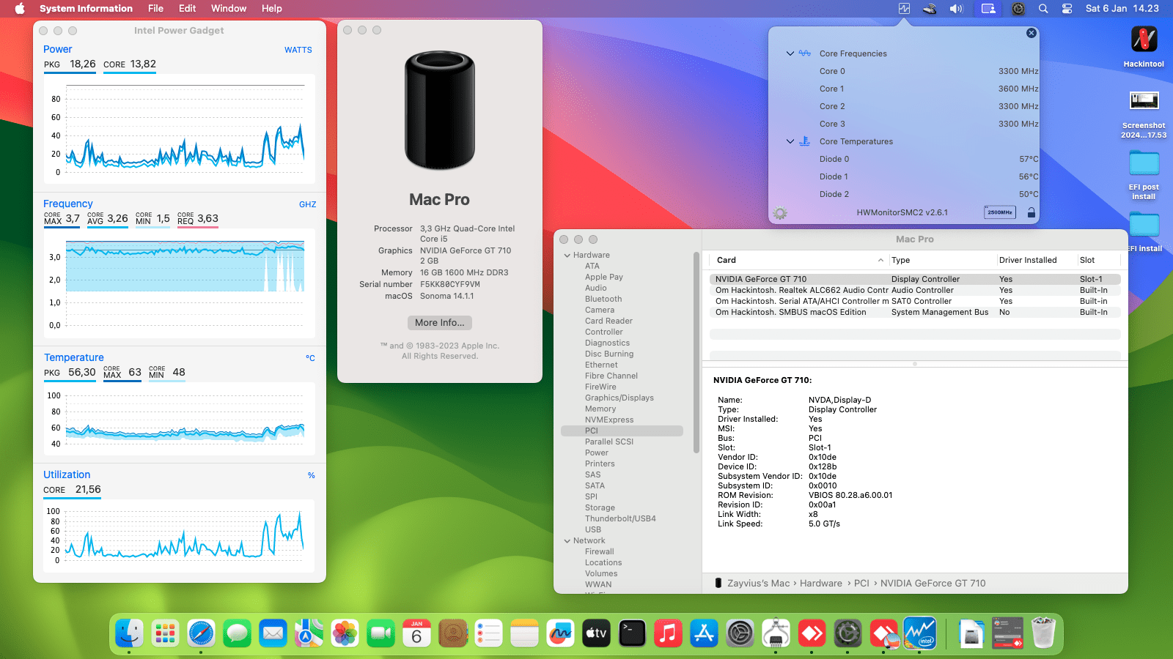Collapse the Core Frequencies section
This screenshot has height=659, width=1173.
tap(790, 53)
